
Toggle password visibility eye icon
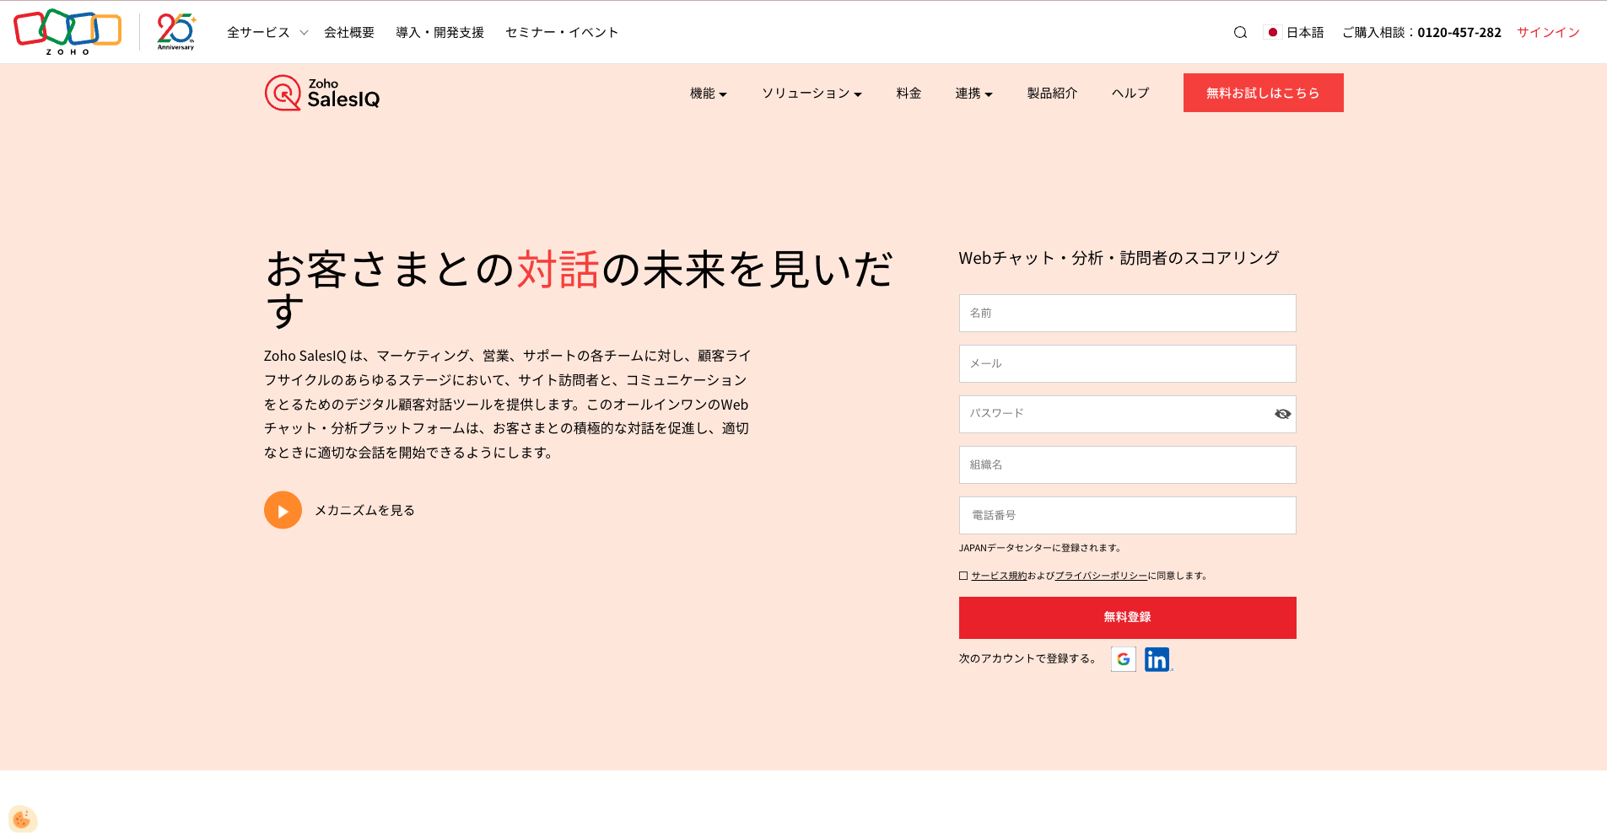[x=1282, y=414]
